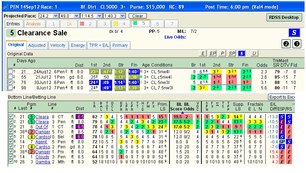Open the 1:40.3 projected pace dropdown
This screenshot has width=306, height=173.
point(122,16)
